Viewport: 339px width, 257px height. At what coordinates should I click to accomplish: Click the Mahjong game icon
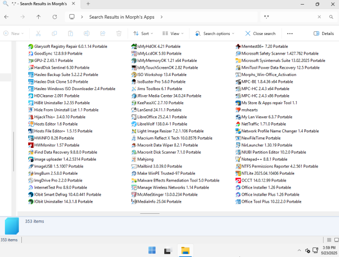(134, 159)
